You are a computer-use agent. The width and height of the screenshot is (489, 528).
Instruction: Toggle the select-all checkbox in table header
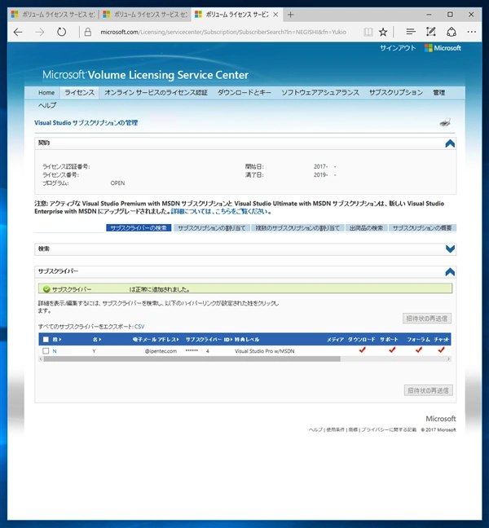46,340
